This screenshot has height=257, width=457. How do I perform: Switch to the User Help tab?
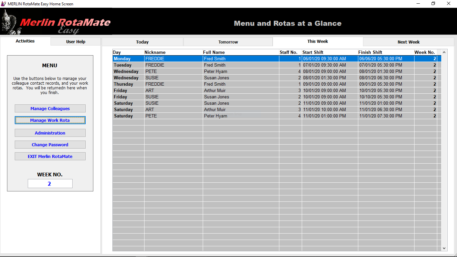coord(76,41)
